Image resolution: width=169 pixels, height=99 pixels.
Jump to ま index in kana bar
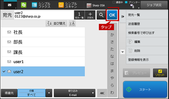112,71
